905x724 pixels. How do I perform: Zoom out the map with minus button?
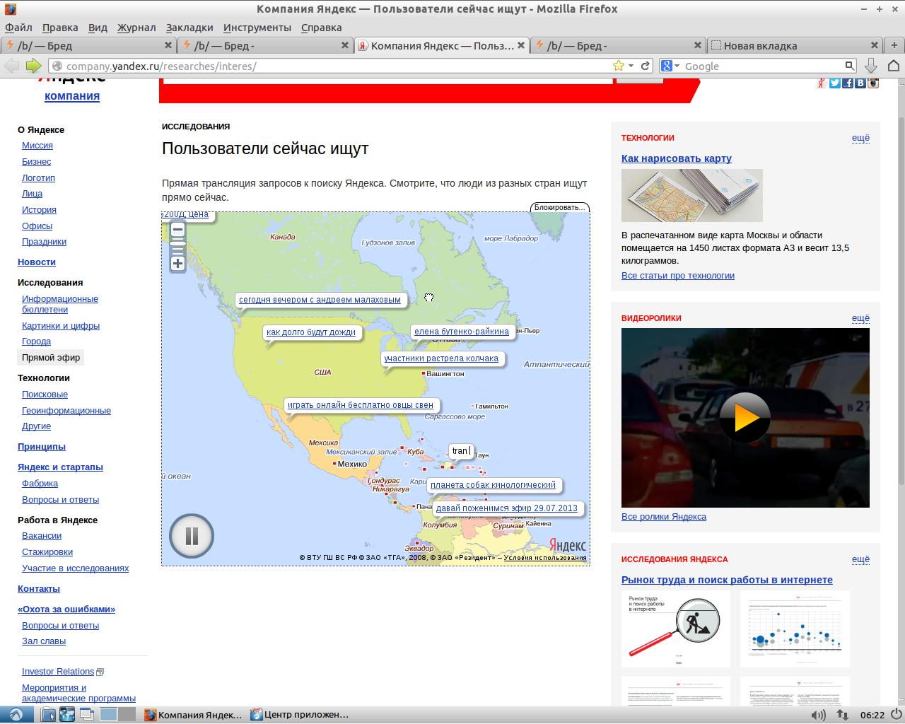(177, 229)
